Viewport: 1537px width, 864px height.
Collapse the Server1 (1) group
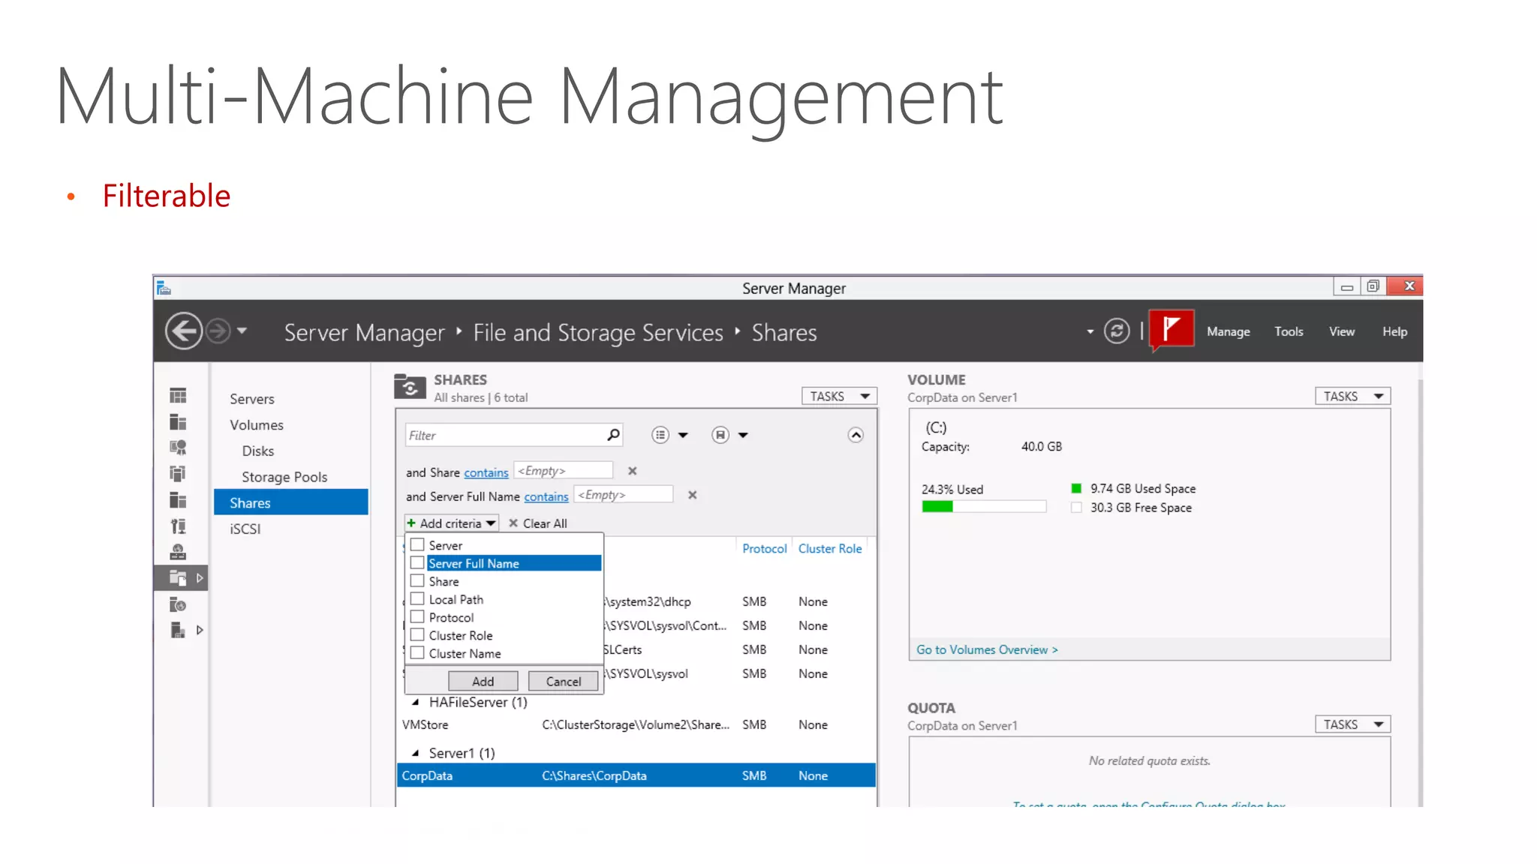pos(415,753)
